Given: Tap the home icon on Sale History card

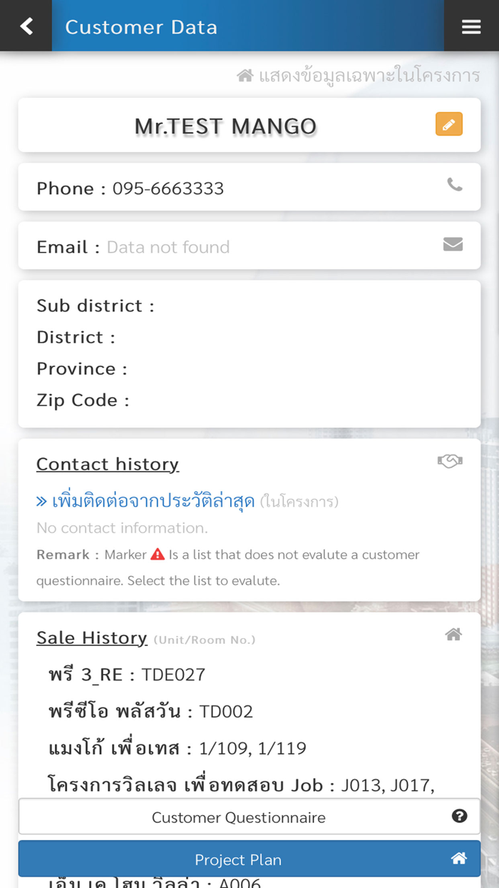Looking at the screenshot, I should tap(453, 634).
